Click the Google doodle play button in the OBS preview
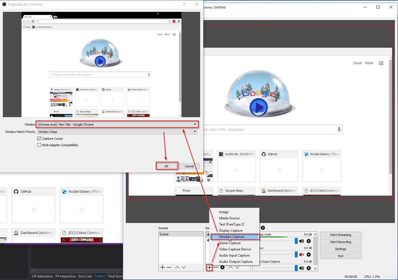The height and width of the screenshot is (280, 398). click(x=259, y=107)
